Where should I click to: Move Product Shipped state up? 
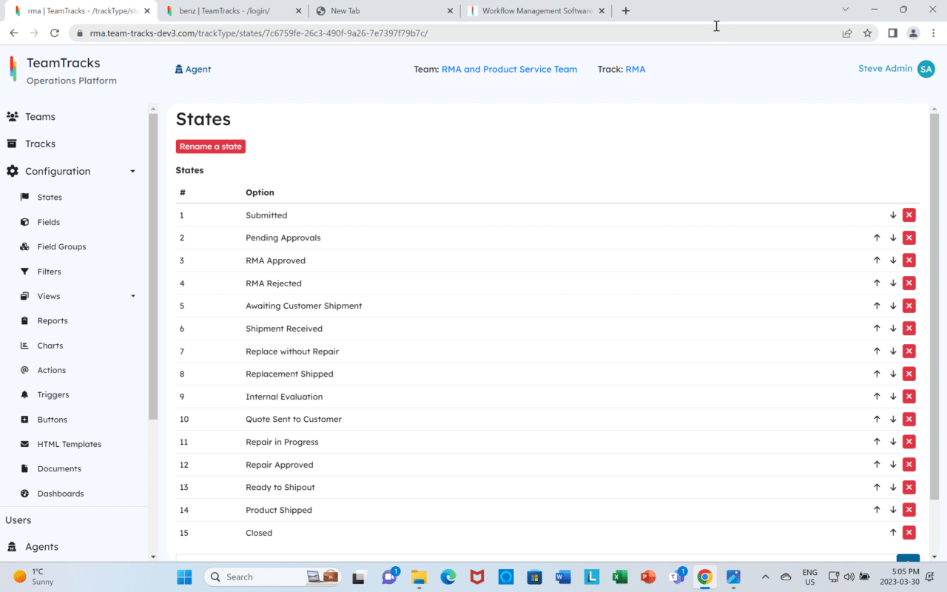tap(877, 510)
